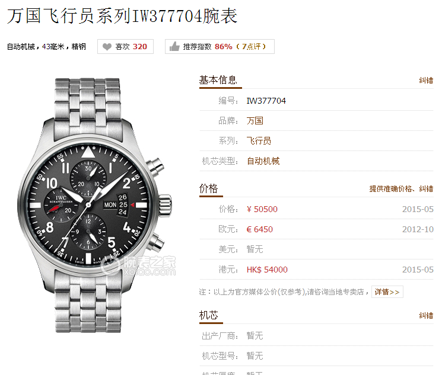Click the 推荐指数 86% recommendation button
Screen dimensions: 442x375
220,46
